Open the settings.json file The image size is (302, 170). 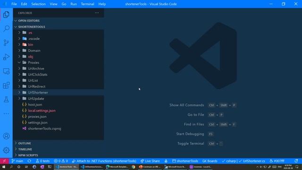(59, 122)
